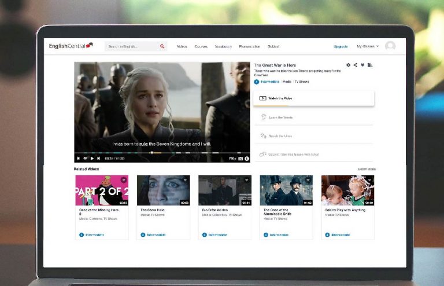The image size is (444, 286).
Task: Click Show More for related videos
Action: click(367, 169)
